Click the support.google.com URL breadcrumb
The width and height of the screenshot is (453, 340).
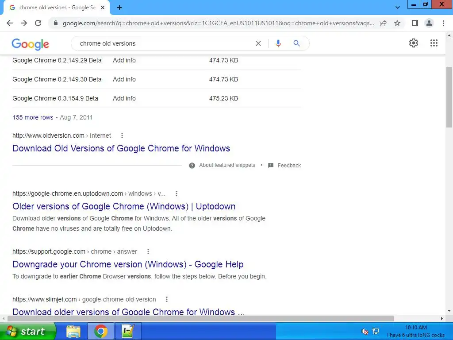click(74, 251)
